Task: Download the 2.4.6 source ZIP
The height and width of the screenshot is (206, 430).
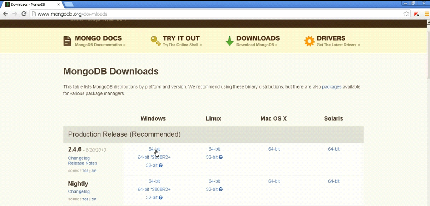Action: point(94,171)
